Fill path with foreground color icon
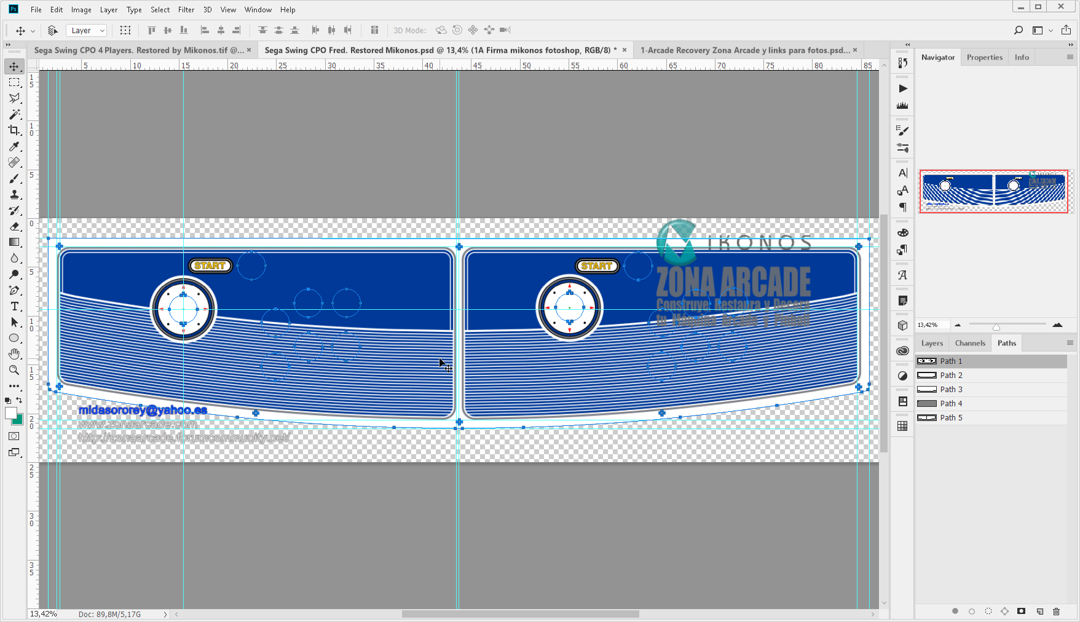 [955, 611]
